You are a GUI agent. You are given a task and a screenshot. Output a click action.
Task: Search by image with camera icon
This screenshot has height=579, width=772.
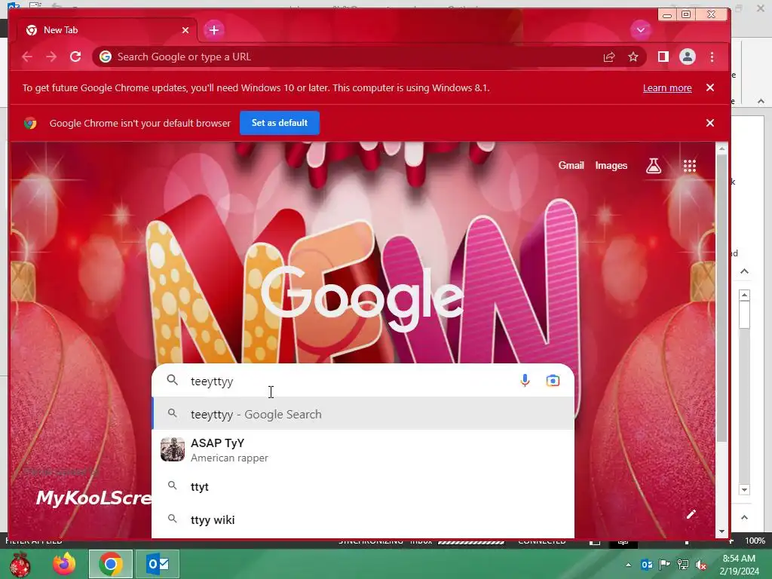click(x=553, y=381)
